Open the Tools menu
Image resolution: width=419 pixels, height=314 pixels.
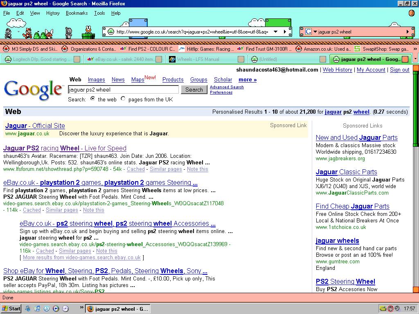[99, 13]
